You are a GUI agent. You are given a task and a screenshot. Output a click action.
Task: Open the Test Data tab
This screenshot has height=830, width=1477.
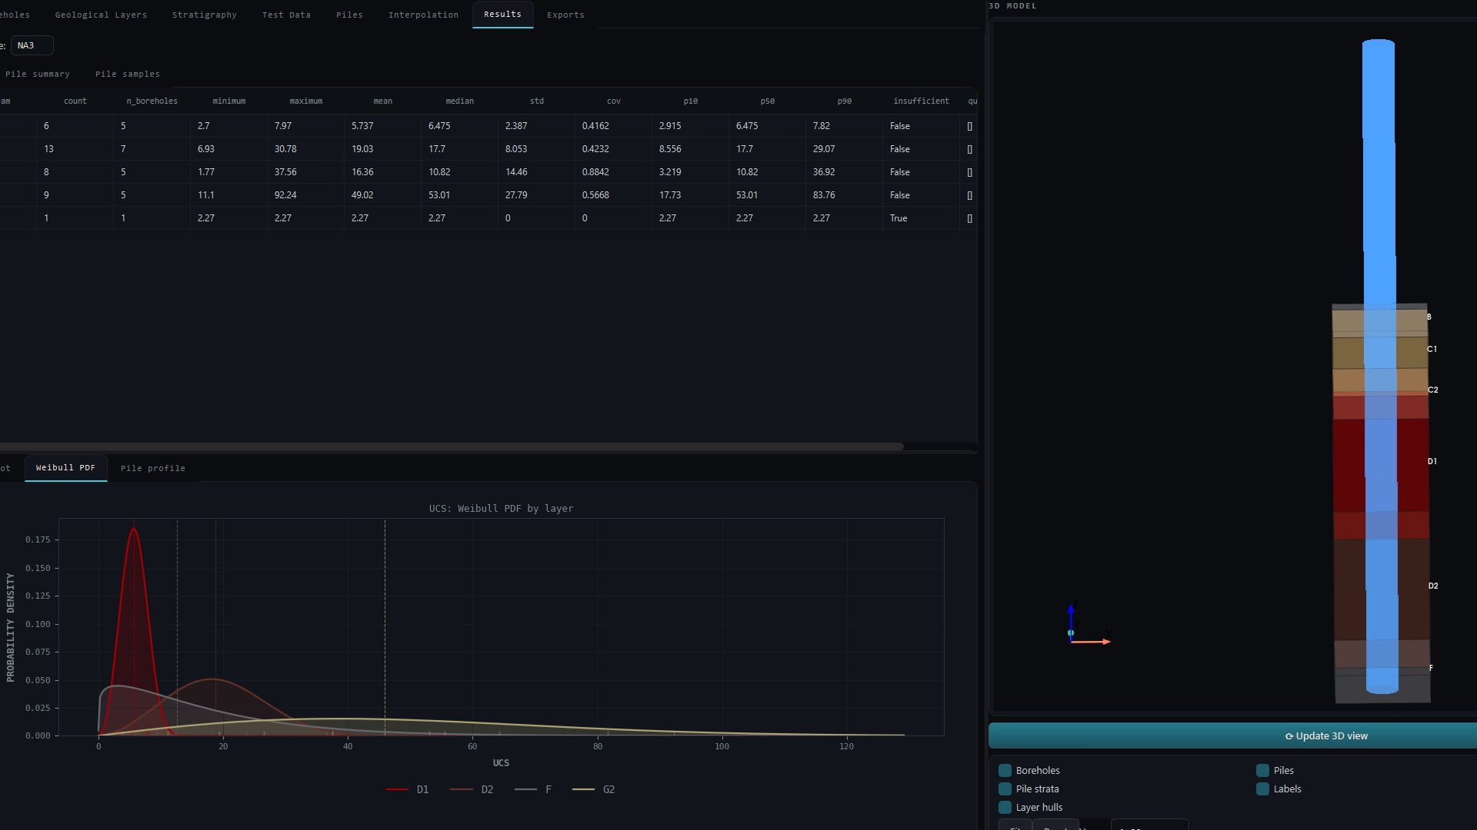click(x=286, y=15)
